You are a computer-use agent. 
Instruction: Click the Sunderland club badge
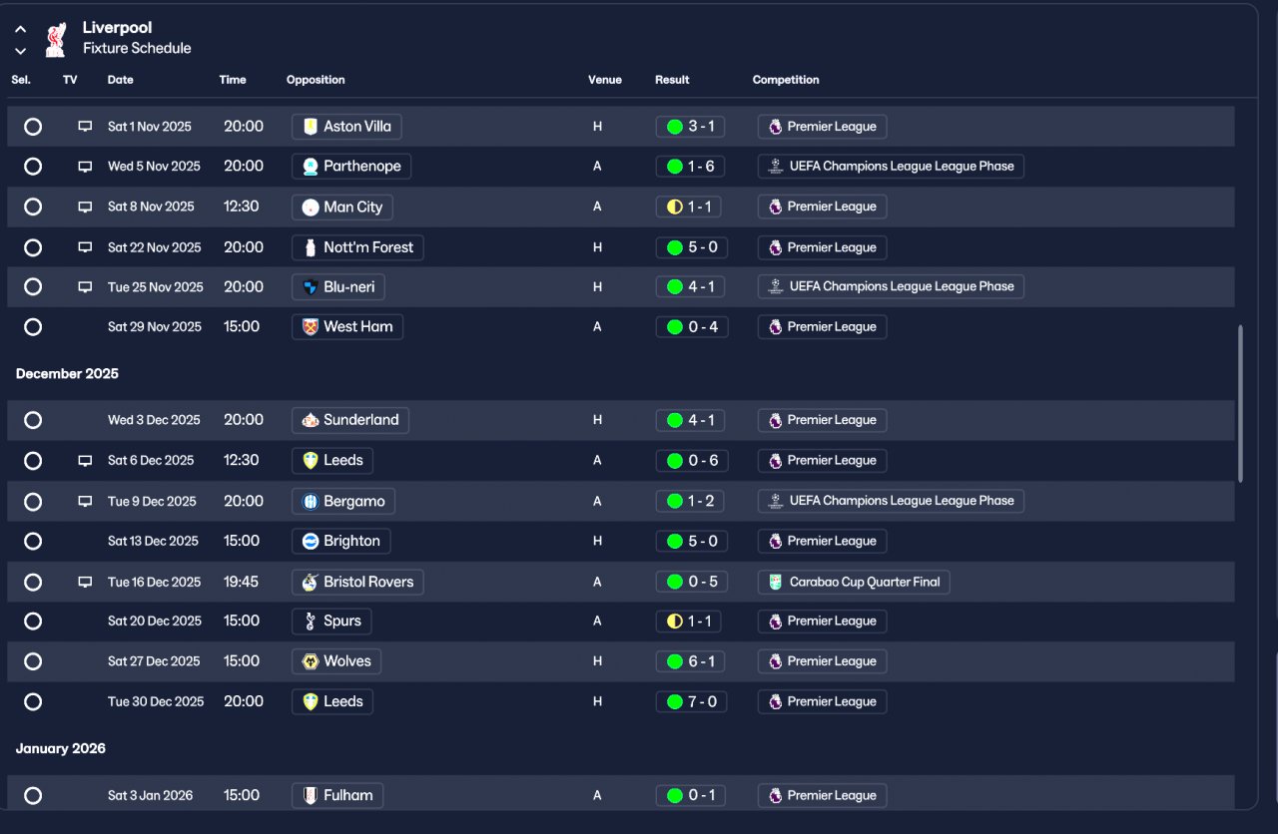[311, 420]
